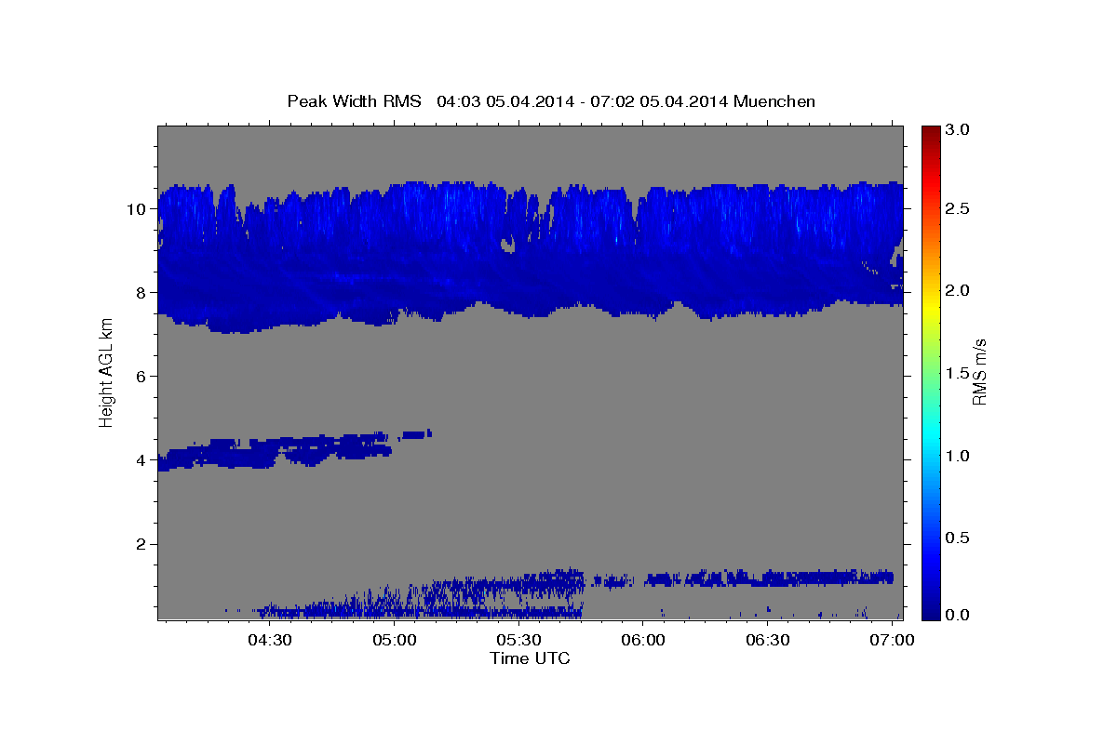Click the height axis label 4
The height and width of the screenshot is (744, 1117).
(142, 459)
